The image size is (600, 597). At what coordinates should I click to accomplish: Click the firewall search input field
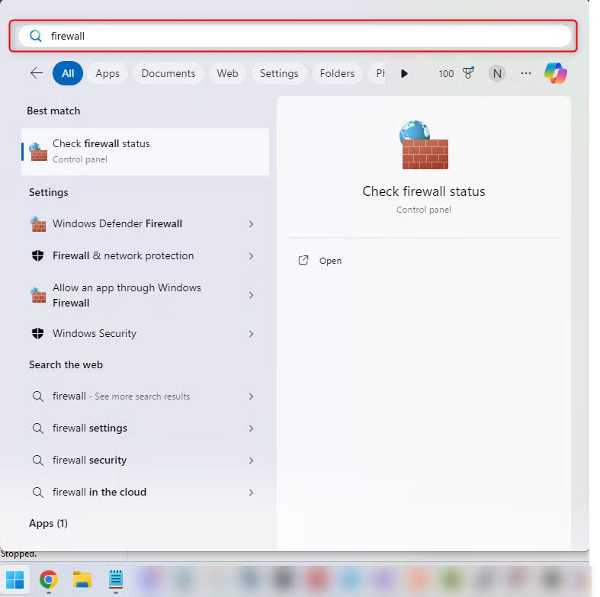pos(294,36)
